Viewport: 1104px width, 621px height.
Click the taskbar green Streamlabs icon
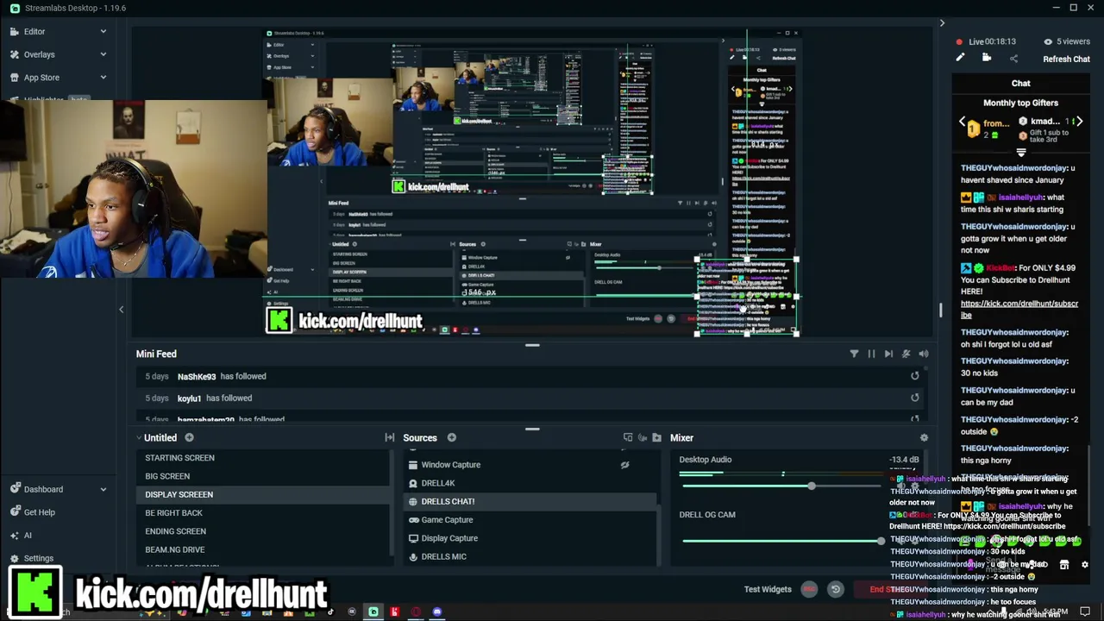373,612
